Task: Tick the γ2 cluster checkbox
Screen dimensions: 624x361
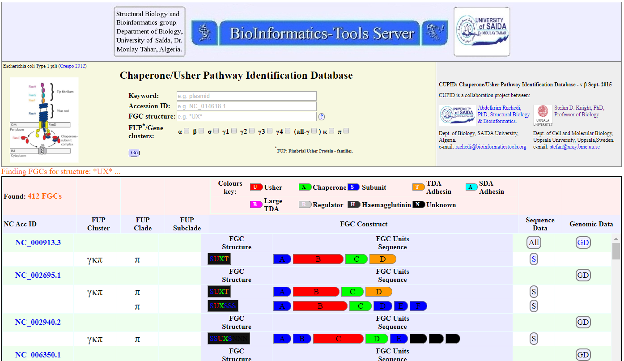Action: pos(252,131)
